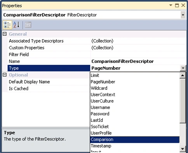Switch to Categorized view icon
Image resolution: width=188 pixels, height=153 pixels.
pyautogui.click(x=7, y=25)
